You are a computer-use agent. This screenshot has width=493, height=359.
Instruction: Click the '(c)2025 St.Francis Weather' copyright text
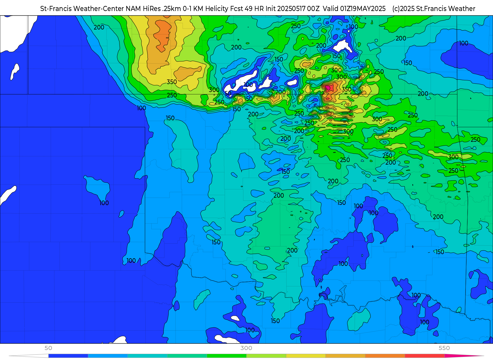pyautogui.click(x=434, y=9)
